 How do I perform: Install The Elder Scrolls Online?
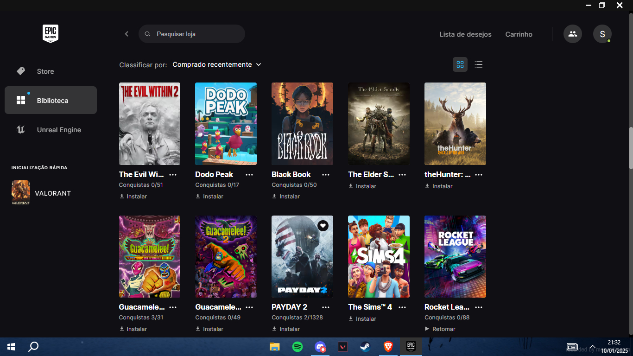coord(362,186)
